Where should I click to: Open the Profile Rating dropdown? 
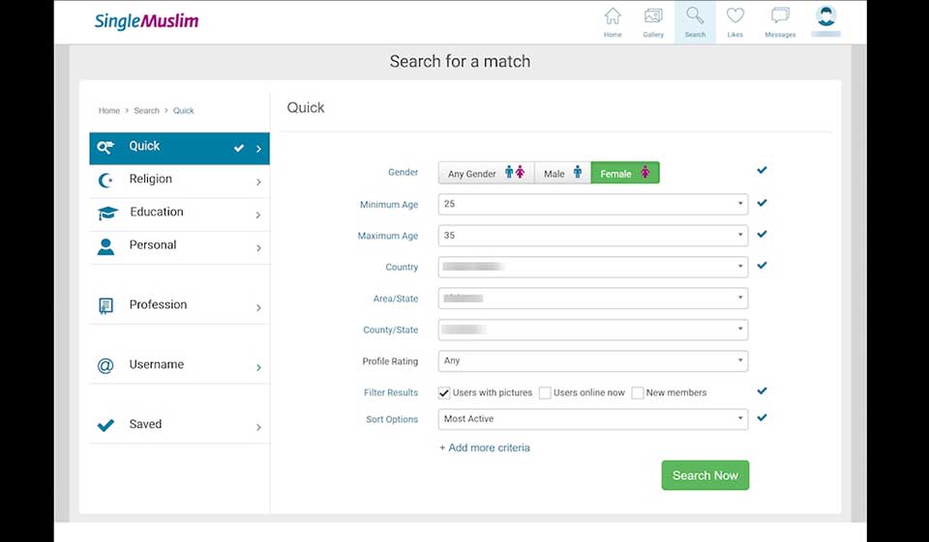pyautogui.click(x=592, y=361)
